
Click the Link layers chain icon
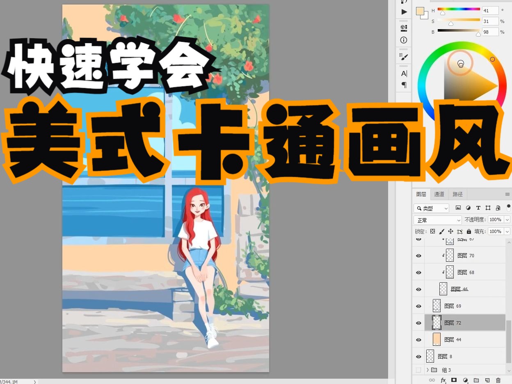coord(431,380)
